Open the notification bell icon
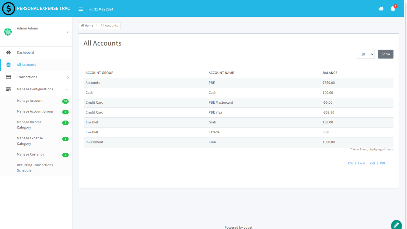The width and height of the screenshot is (407, 229). pyautogui.click(x=393, y=9)
